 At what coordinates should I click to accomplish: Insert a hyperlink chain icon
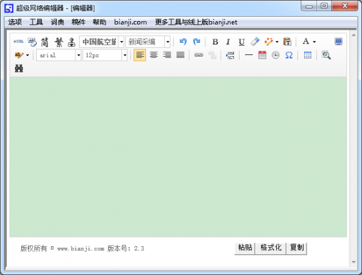(198, 55)
